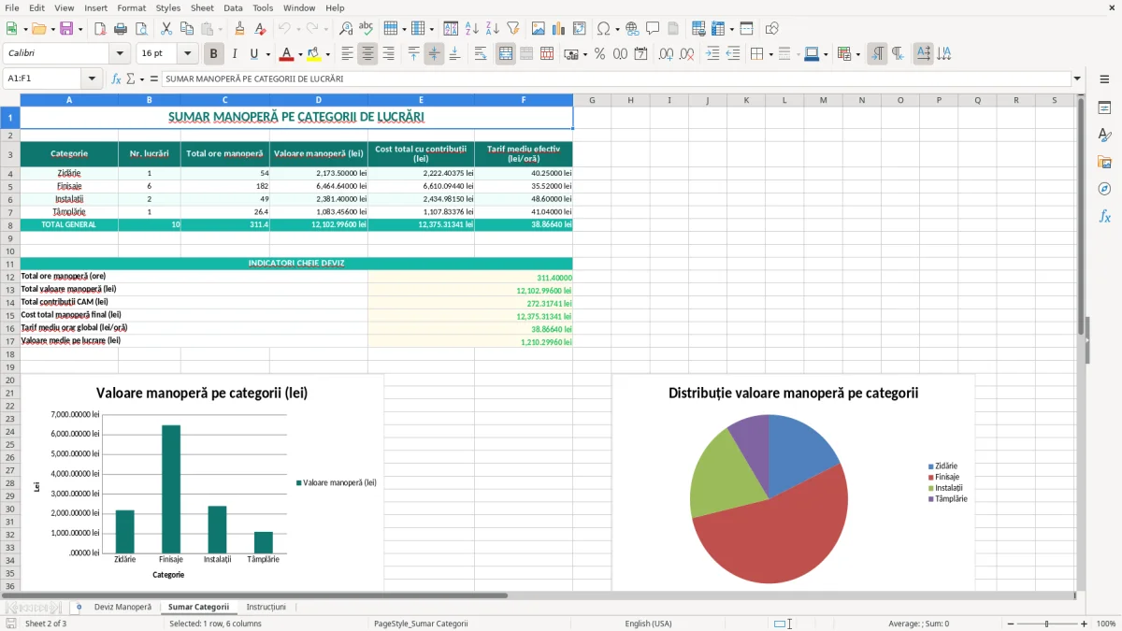Toggle Right-To-Left text direction
The height and width of the screenshot is (631, 1122).
pos(898,54)
